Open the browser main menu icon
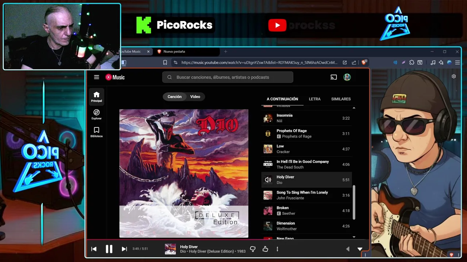This screenshot has height=262, width=467. [x=457, y=62]
